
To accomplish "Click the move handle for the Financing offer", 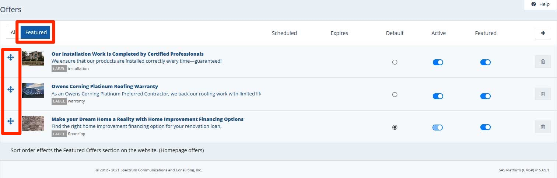I will [11, 121].
